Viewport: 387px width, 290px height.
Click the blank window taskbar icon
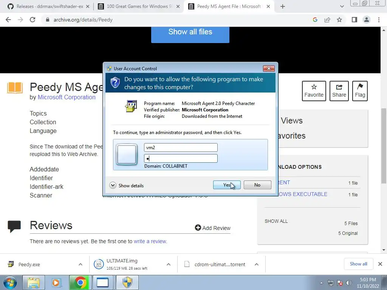102,282
